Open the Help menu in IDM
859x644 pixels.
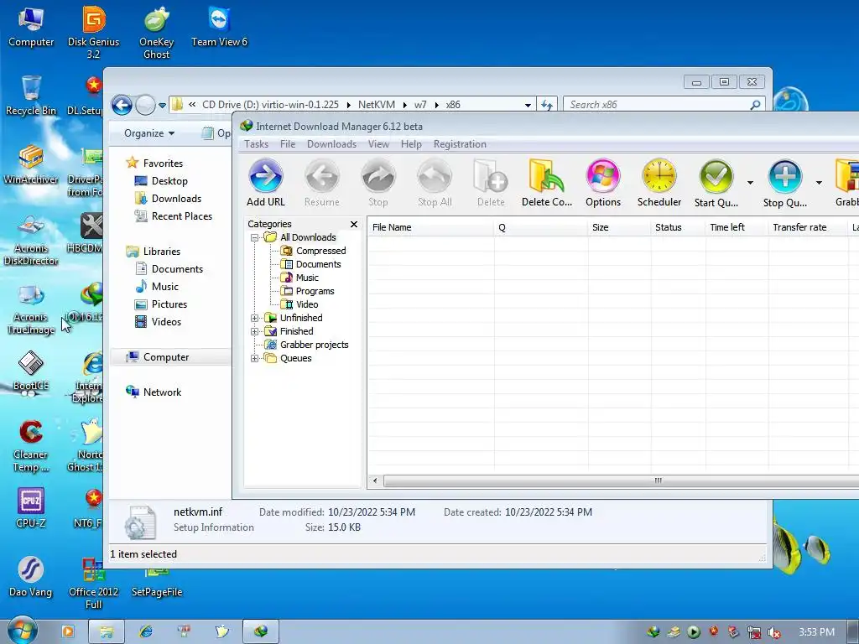click(411, 144)
